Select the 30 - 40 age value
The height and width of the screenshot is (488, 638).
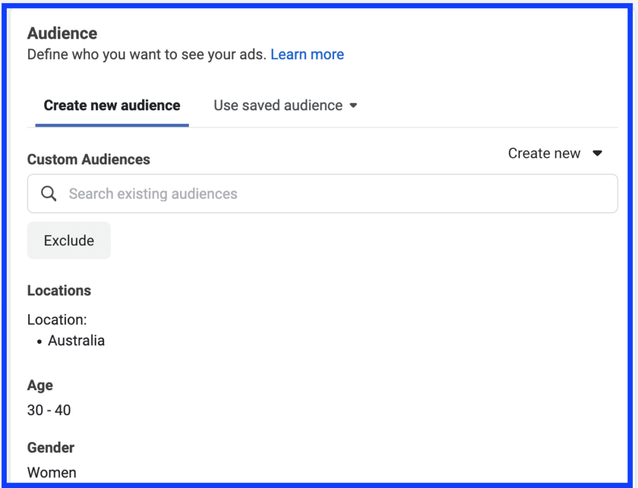click(x=49, y=410)
